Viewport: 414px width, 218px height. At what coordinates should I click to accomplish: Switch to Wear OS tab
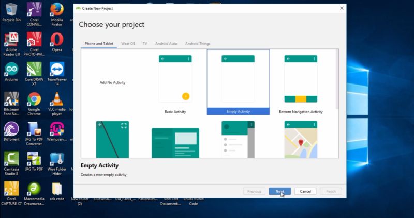pyautogui.click(x=128, y=44)
